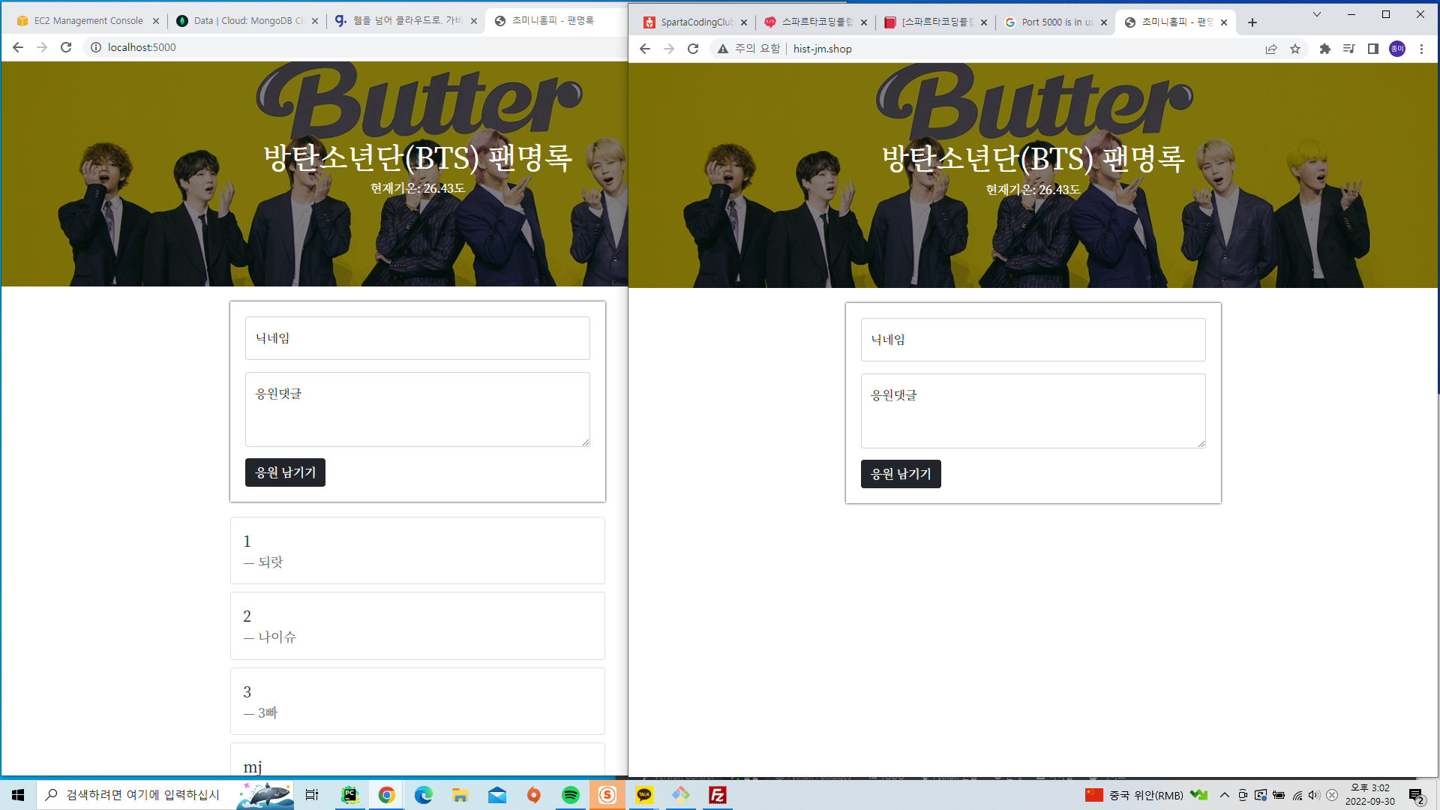Select the right-window 초미니홈피 - 팬명록 tab
The width and height of the screenshot is (1440, 810).
[x=1176, y=22]
